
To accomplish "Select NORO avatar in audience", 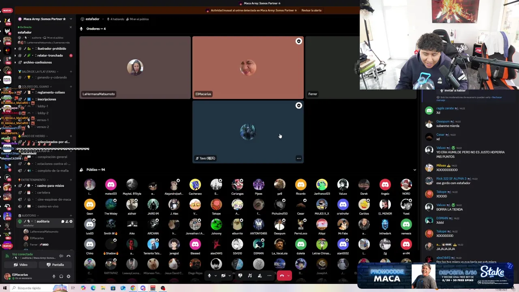I will click(406, 185).
